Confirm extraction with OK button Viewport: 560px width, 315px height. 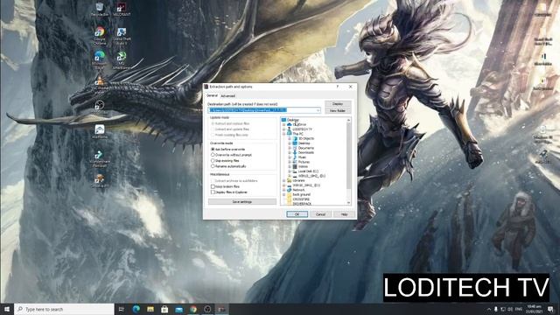click(x=297, y=213)
